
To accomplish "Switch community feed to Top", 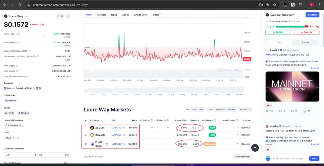I will 279,42.
